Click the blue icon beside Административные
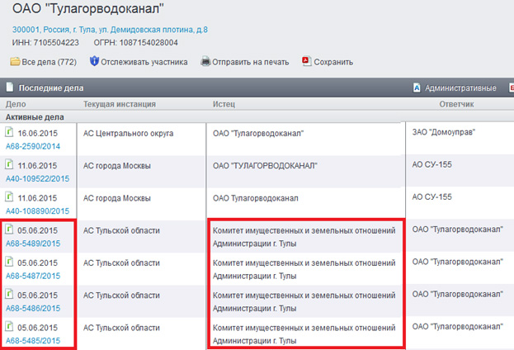Viewport: 514px width, 350px height. point(417,87)
